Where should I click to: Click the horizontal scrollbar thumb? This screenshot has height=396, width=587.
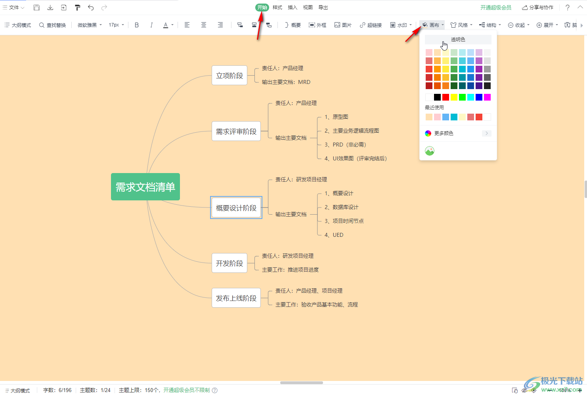pos(302,383)
